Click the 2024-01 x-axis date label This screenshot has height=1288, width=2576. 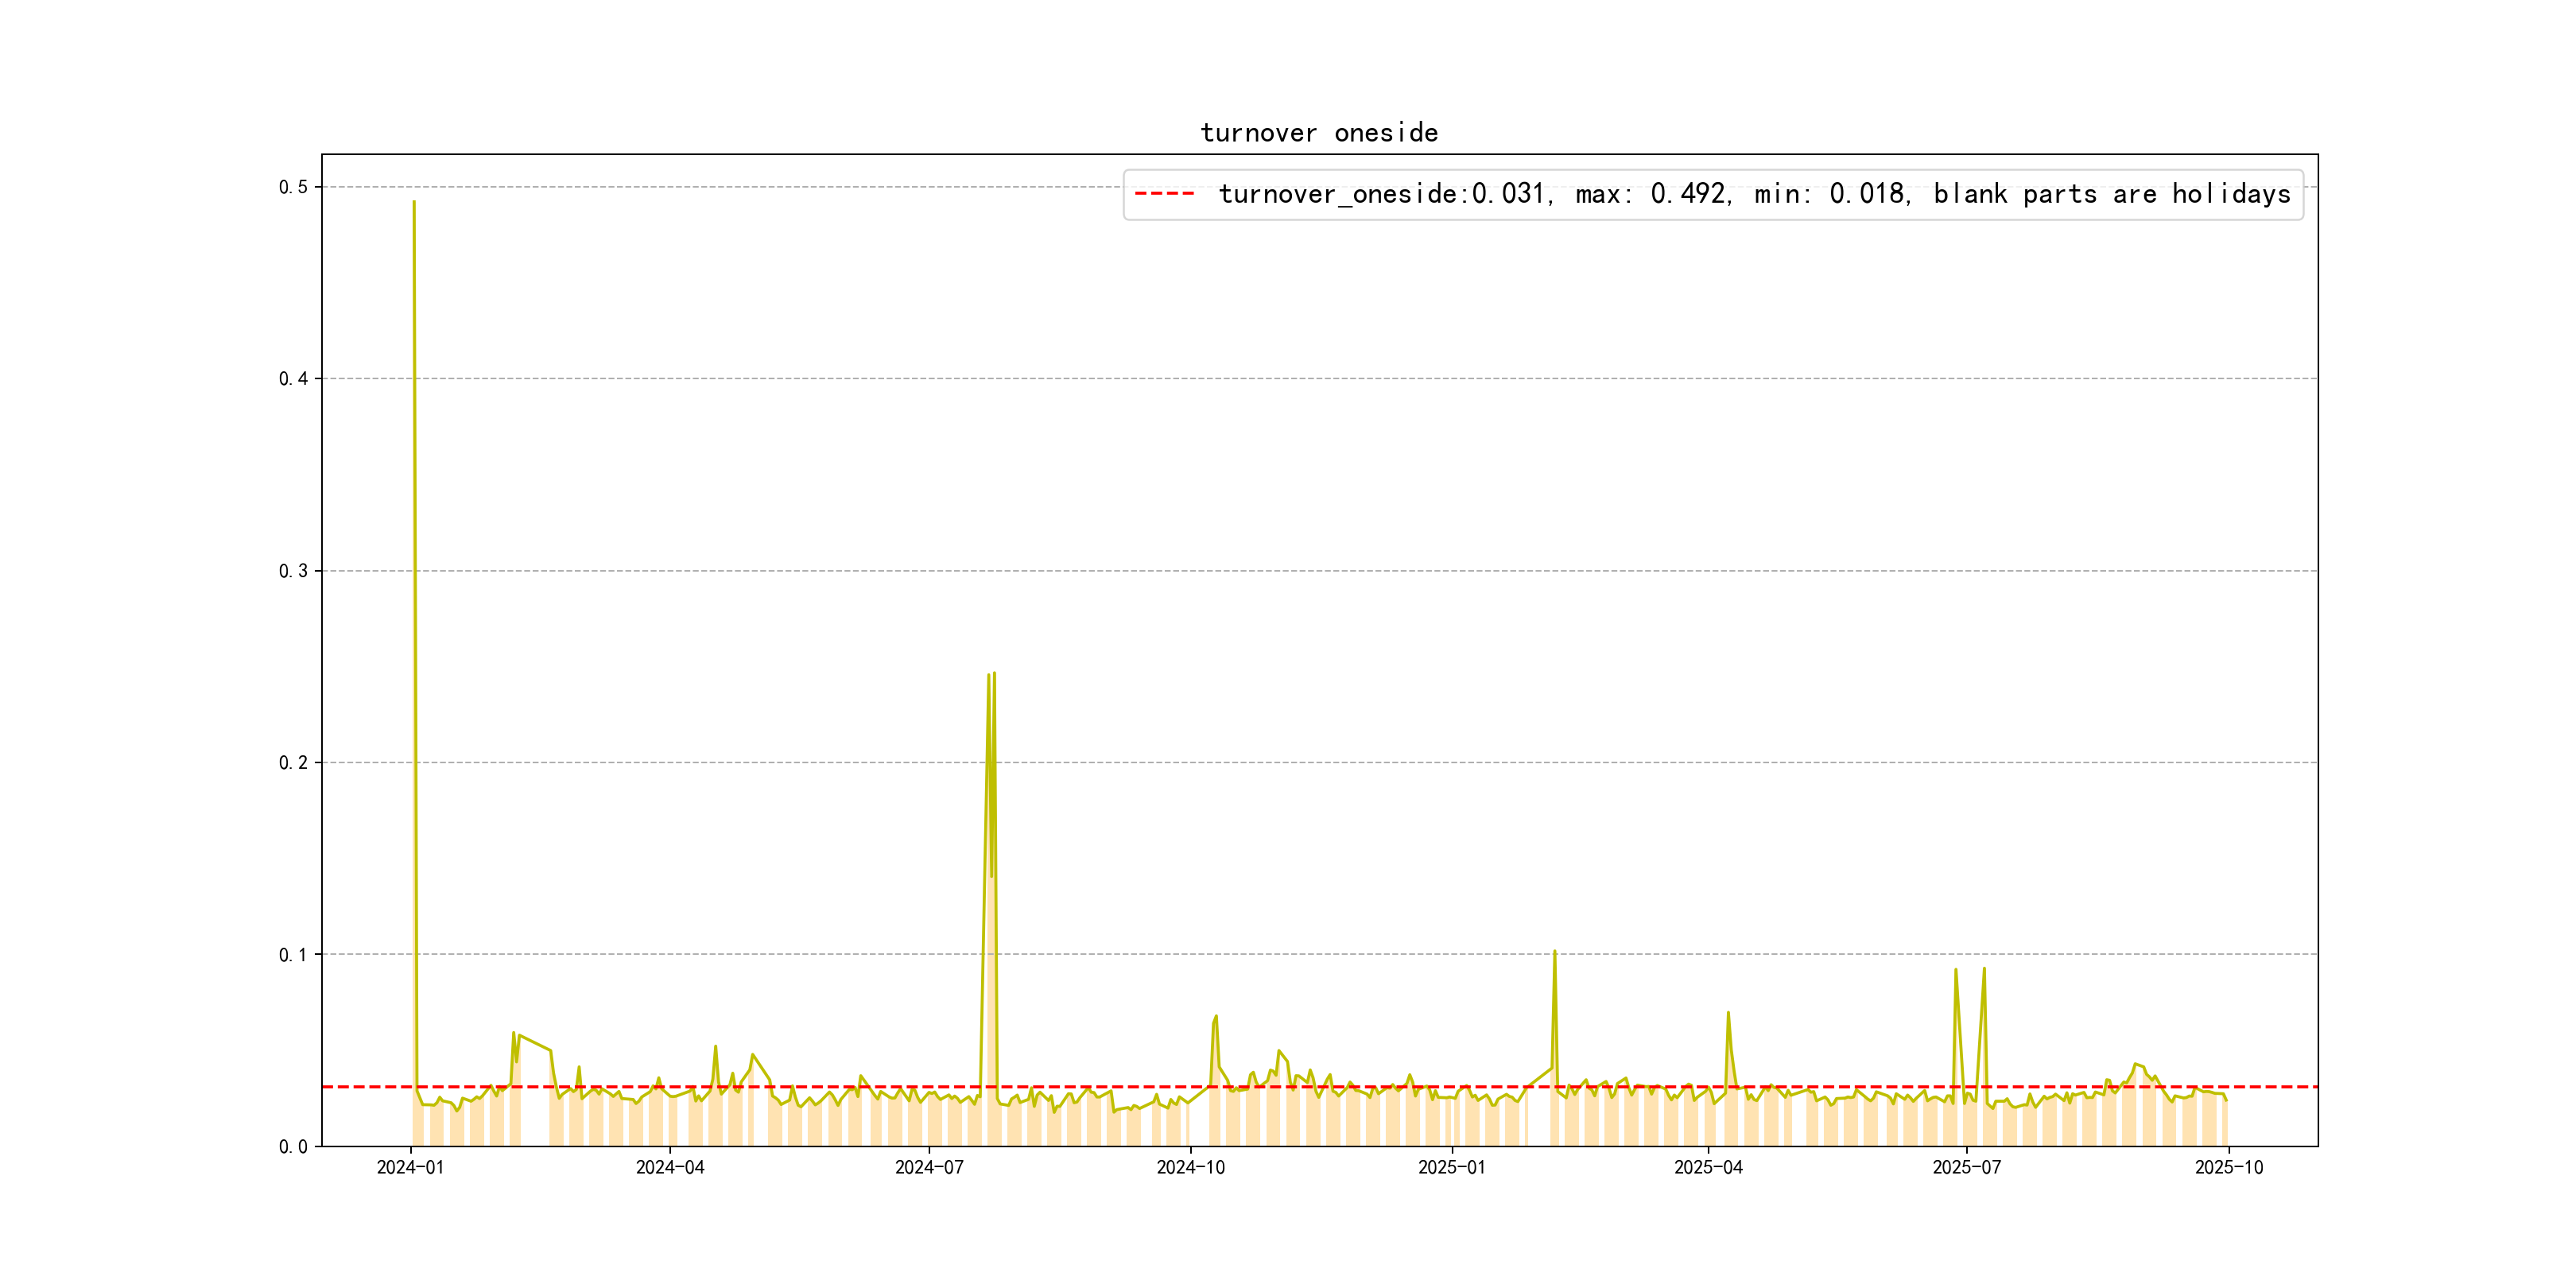[410, 1168]
